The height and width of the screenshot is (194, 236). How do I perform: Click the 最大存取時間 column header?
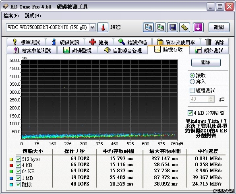(x=165, y=151)
